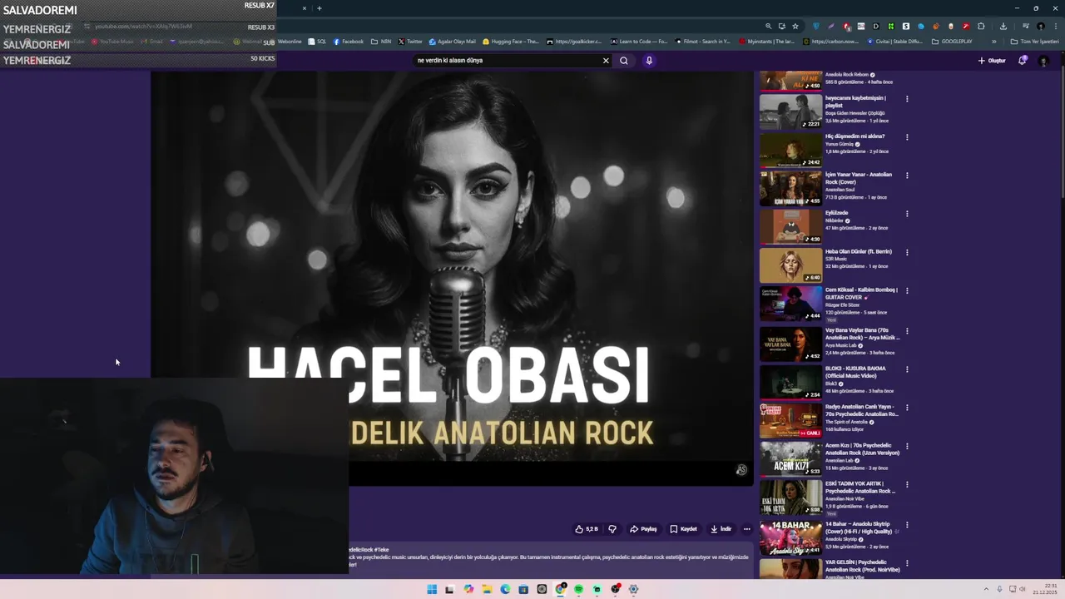1065x599 pixels.
Task: Dislike the video with thumbs down
Action: coord(612,529)
